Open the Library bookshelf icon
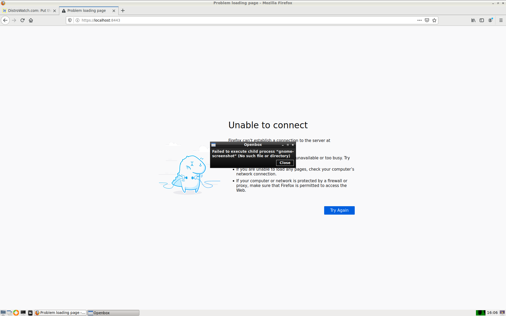Image resolution: width=506 pixels, height=316 pixels. point(473,20)
